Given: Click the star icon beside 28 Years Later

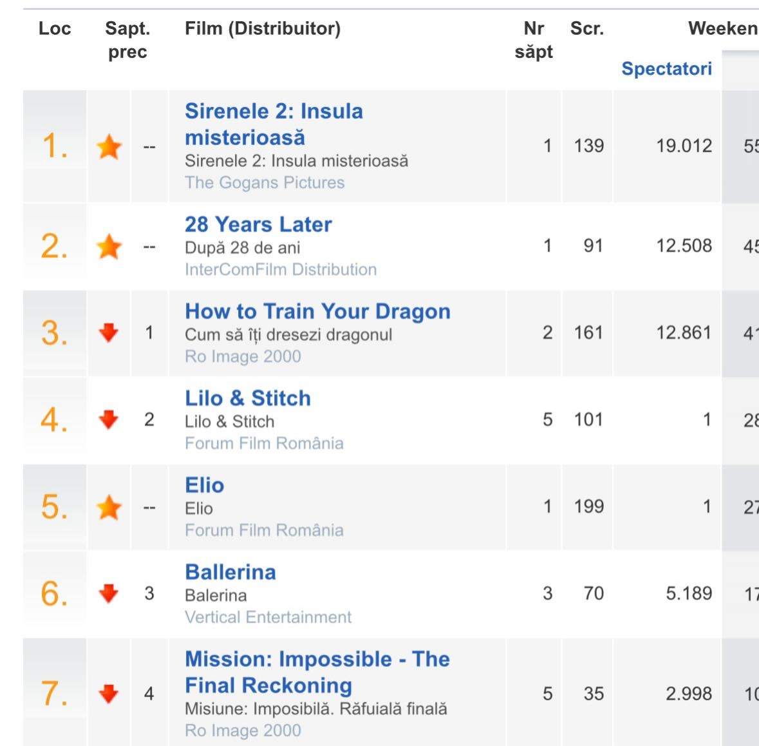Looking at the screenshot, I should point(109,246).
